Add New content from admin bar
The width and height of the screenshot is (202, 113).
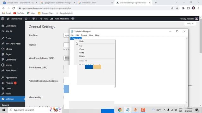tap(44, 19)
